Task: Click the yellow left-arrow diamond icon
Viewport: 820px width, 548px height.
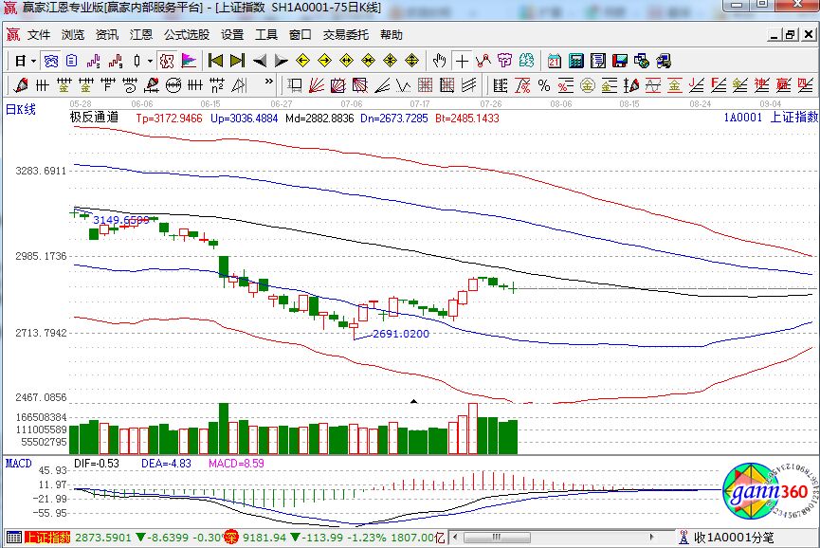Action: pos(301,61)
